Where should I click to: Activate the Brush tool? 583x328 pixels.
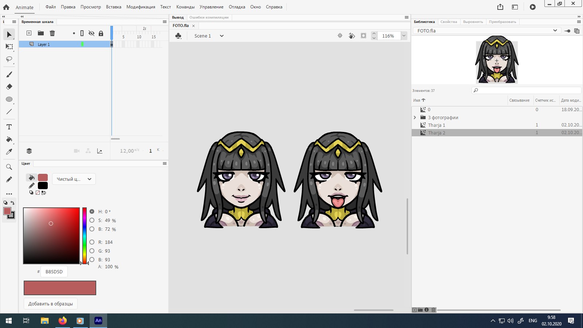click(x=9, y=74)
